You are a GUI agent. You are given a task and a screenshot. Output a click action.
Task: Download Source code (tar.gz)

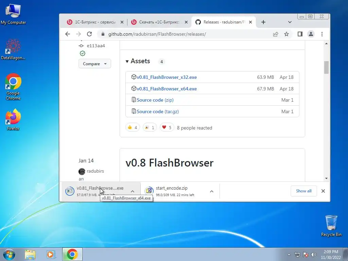point(158,111)
